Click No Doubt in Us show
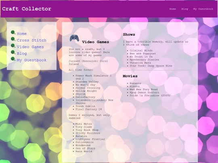 click(x=141, y=57)
